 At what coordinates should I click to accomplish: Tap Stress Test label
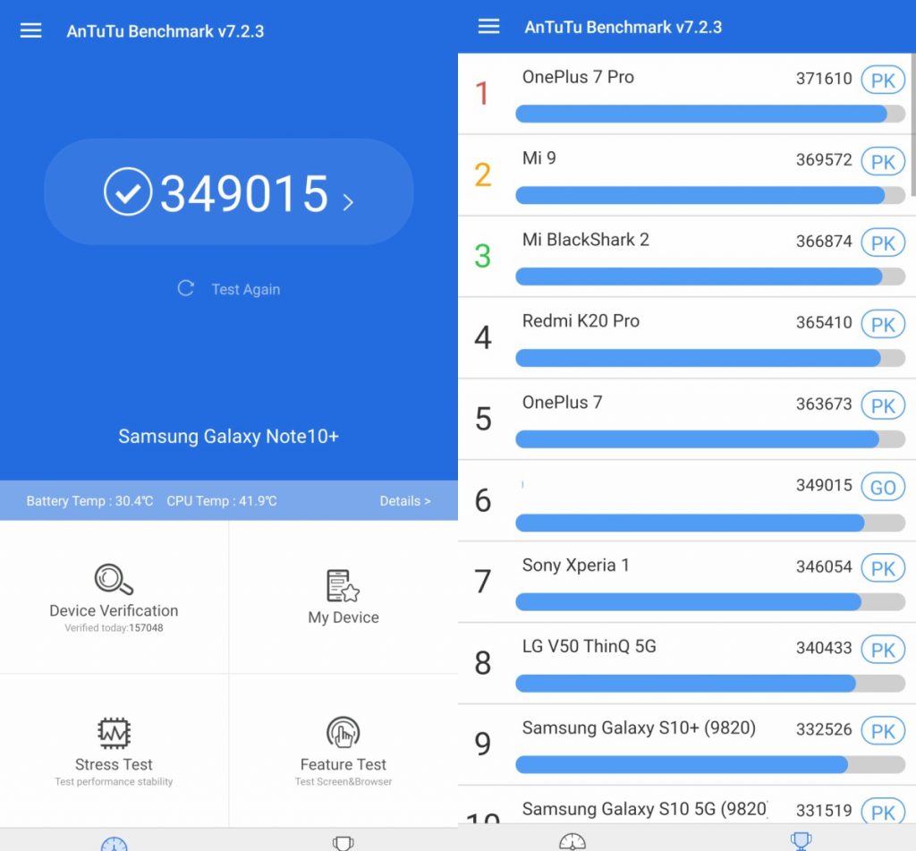[x=114, y=764]
